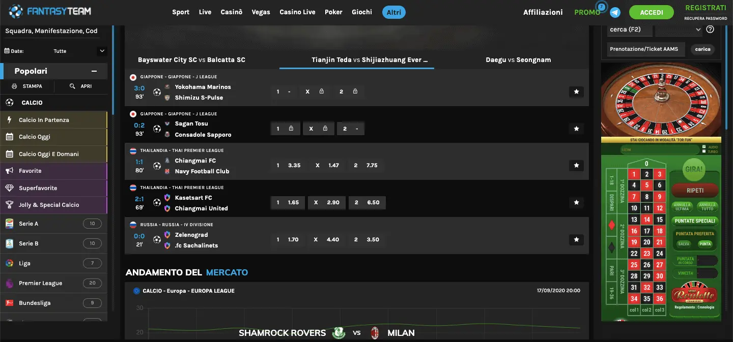Open the Sport menu

coord(181,12)
